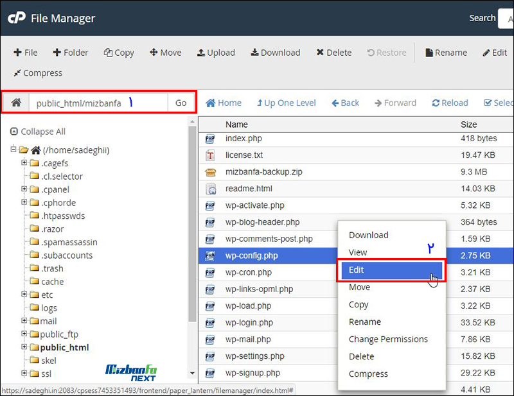Image resolution: width=514 pixels, height=396 pixels.
Task: Collapse All folders in the tree
Action: coord(38,132)
